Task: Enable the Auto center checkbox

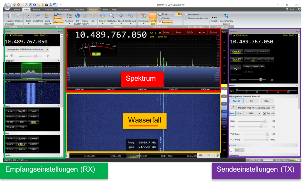Action: 186,14
